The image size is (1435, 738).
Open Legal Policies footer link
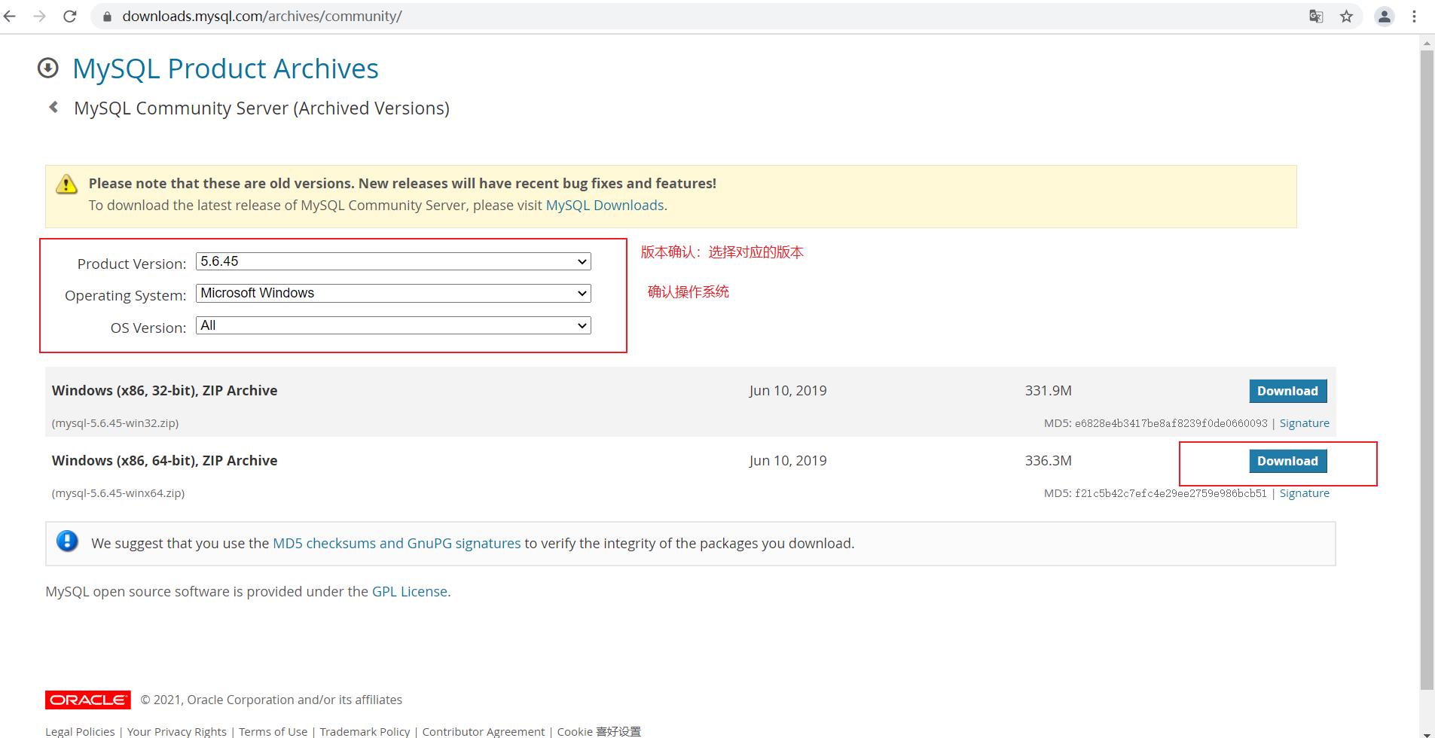coord(80,731)
